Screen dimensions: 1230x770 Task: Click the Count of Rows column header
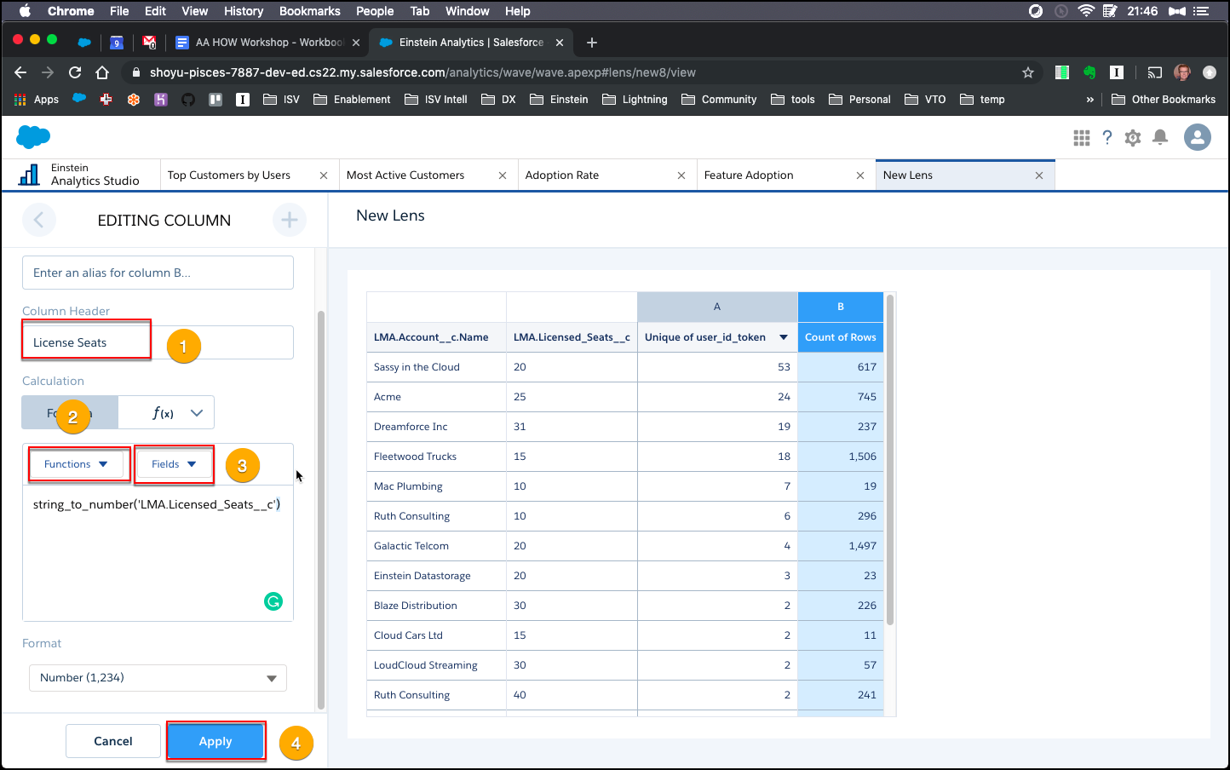pos(841,337)
